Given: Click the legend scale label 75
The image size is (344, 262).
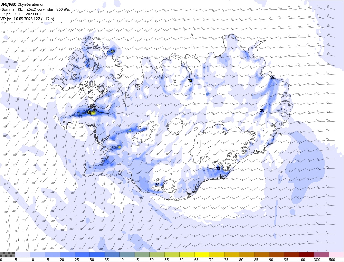Looking at the screenshot, I should point(226,260).
